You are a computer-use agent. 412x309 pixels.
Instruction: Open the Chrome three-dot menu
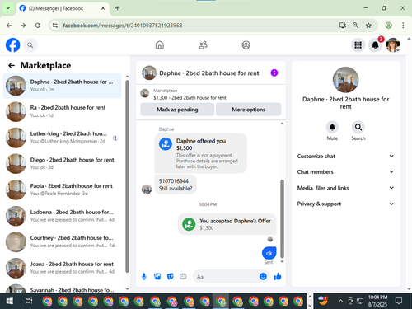403,26
